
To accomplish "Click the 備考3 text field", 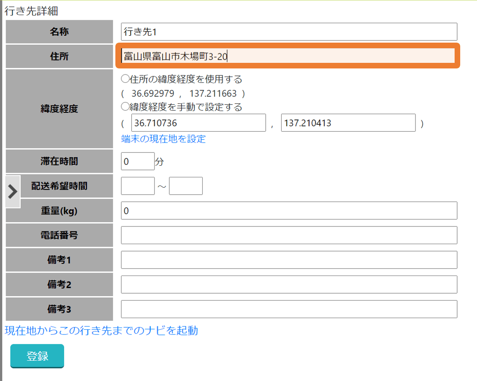I will pos(289,309).
